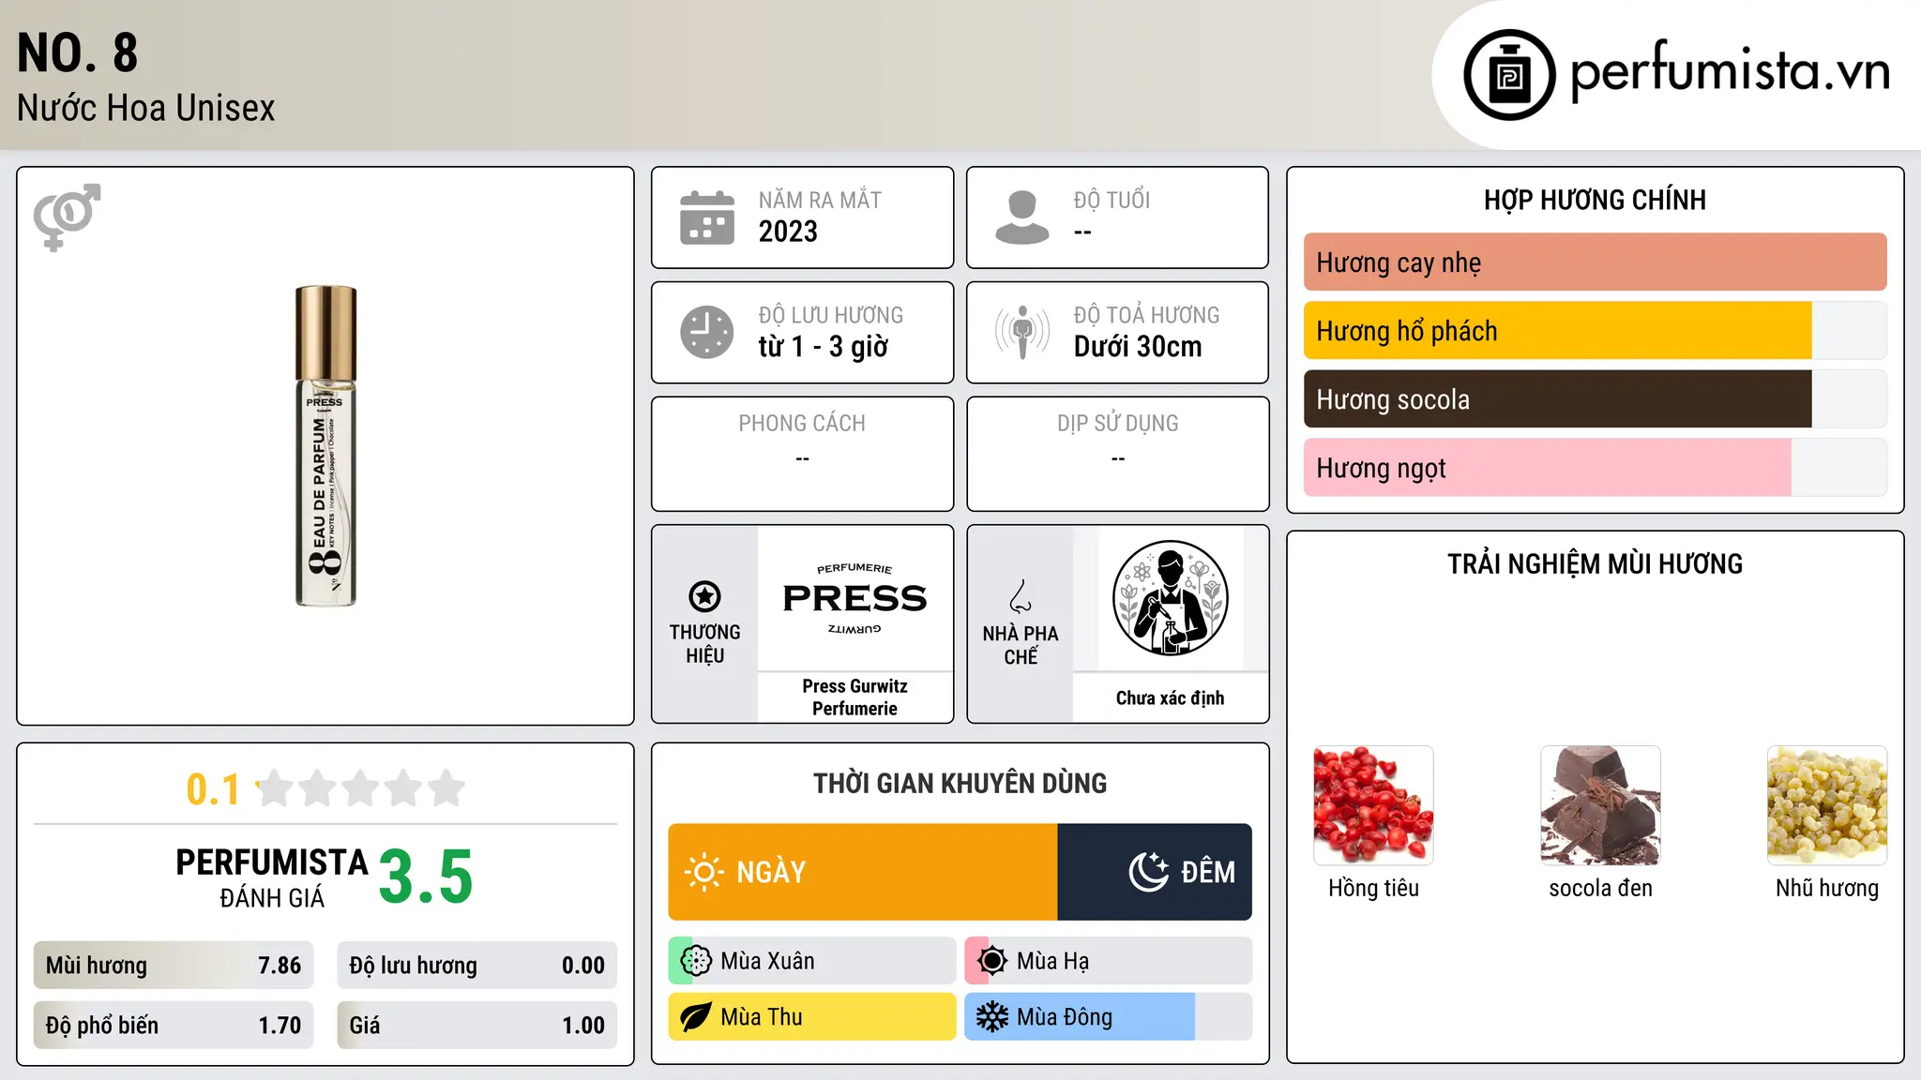The image size is (1921, 1080).
Task: Click the perfumer illustration avatar
Action: click(x=1170, y=598)
